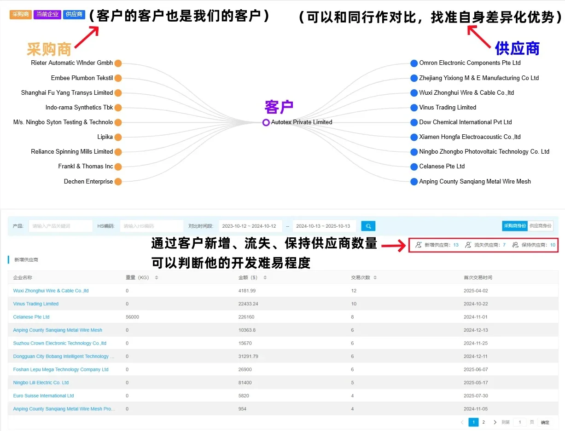Select the blue Celanese Pte Ltd node

[414, 167]
